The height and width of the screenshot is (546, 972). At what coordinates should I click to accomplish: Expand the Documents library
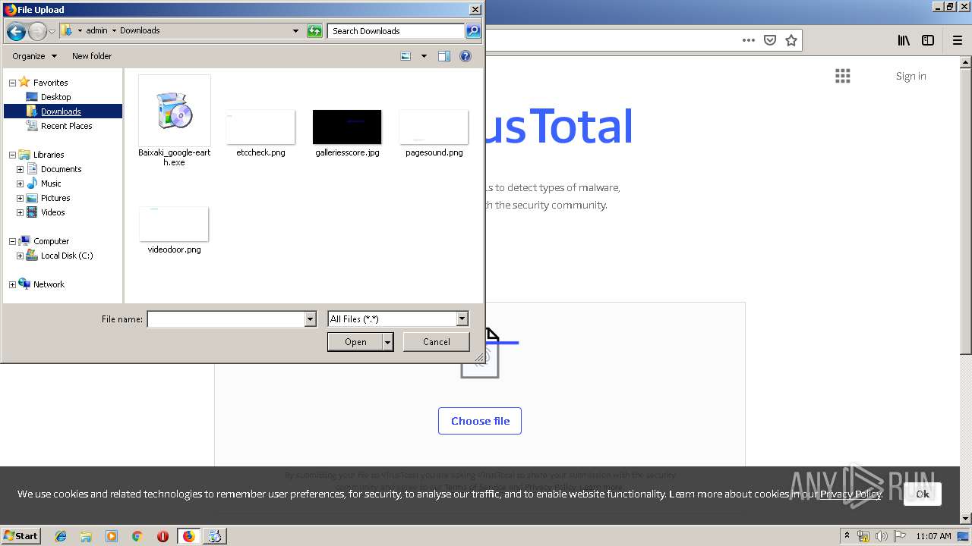pos(20,169)
